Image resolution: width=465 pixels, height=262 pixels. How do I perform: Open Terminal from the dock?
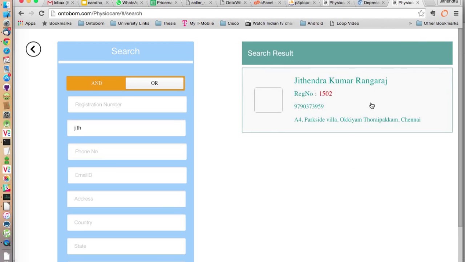coord(7,142)
